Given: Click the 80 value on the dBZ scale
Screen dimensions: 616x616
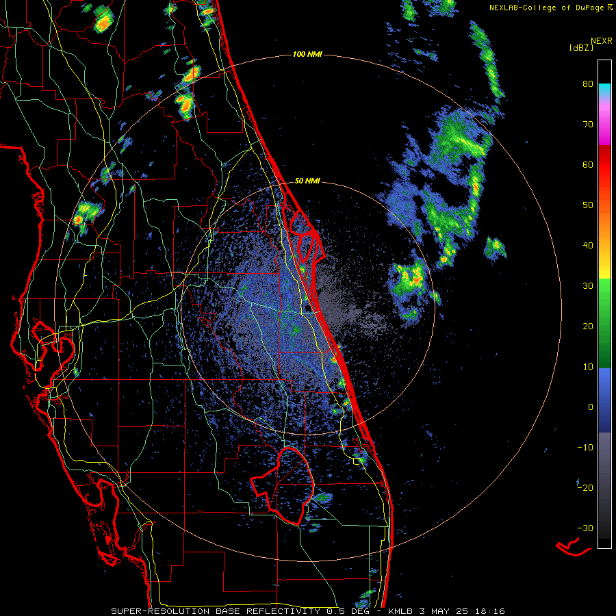Looking at the screenshot, I should point(588,84).
